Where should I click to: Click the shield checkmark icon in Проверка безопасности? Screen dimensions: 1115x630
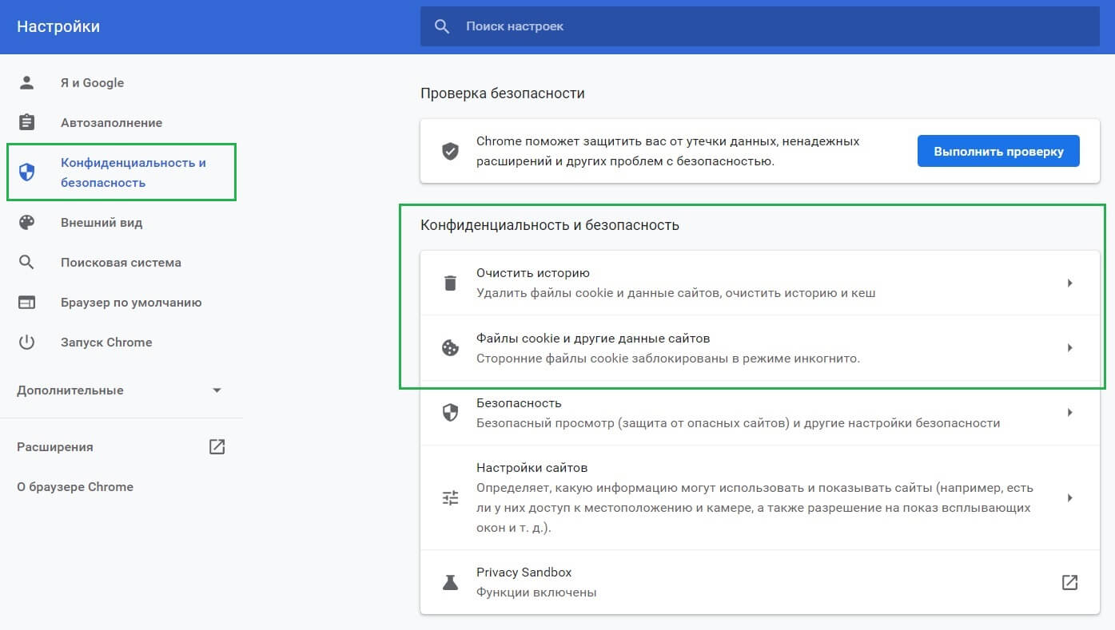pos(451,151)
